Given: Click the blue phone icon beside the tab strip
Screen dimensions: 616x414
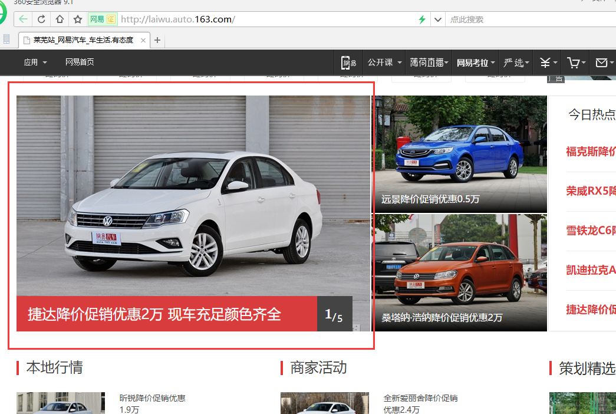Looking at the screenshot, I should click(x=6, y=39).
